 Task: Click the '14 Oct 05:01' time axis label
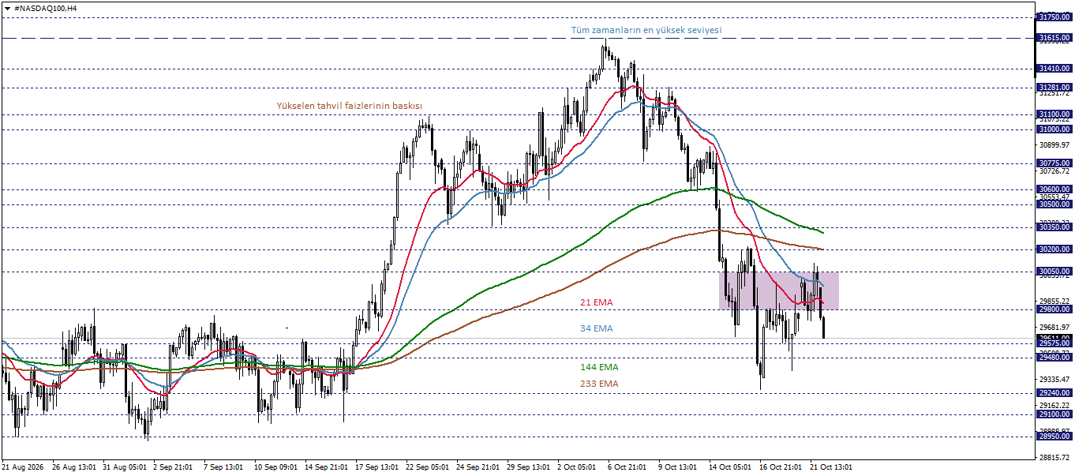tap(732, 467)
